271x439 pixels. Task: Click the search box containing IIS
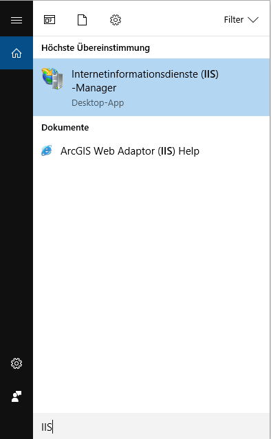click(151, 427)
